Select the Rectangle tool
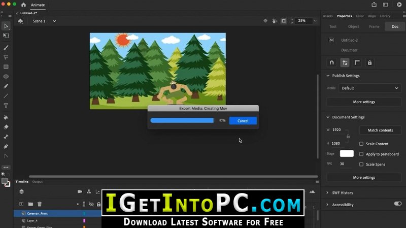This screenshot has height=228, width=406. click(x=6, y=67)
